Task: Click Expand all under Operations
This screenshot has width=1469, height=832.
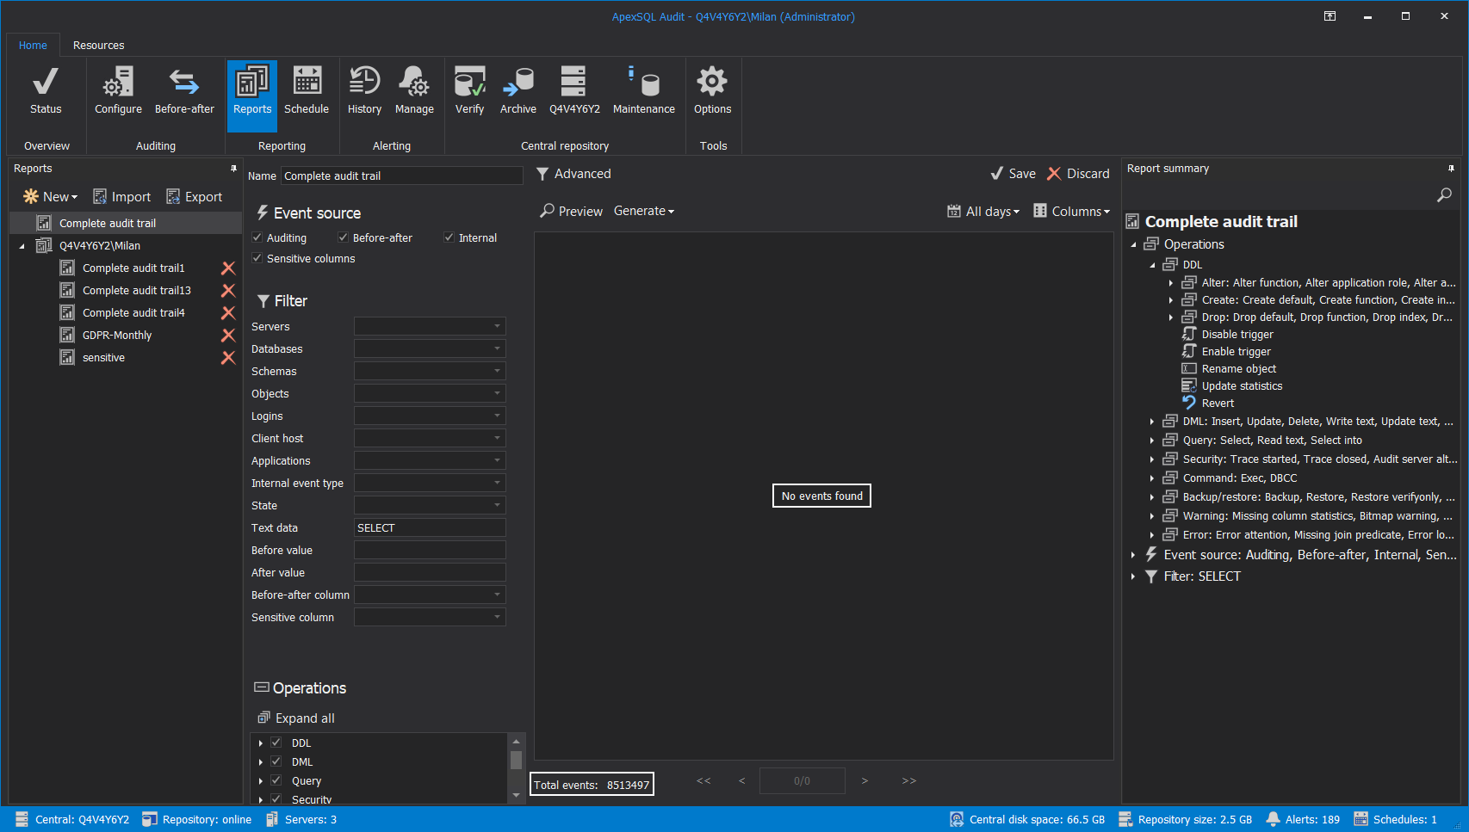Action: [296, 718]
